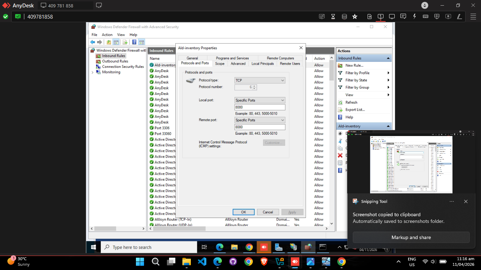Click the Local port 8080 field
This screenshot has height=270, width=481.
[260, 107]
